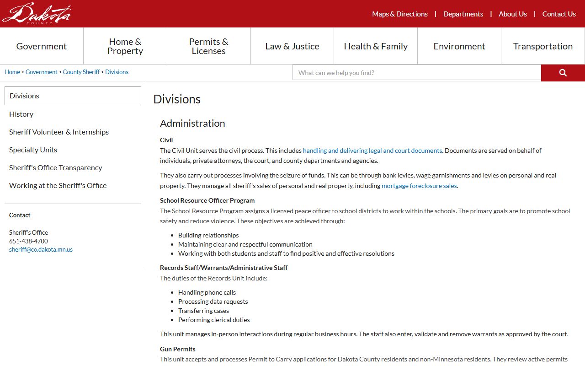Open Permits & Licenses menu

209,46
